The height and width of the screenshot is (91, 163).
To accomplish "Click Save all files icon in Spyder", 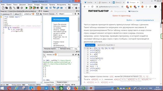I will tap(14, 8).
